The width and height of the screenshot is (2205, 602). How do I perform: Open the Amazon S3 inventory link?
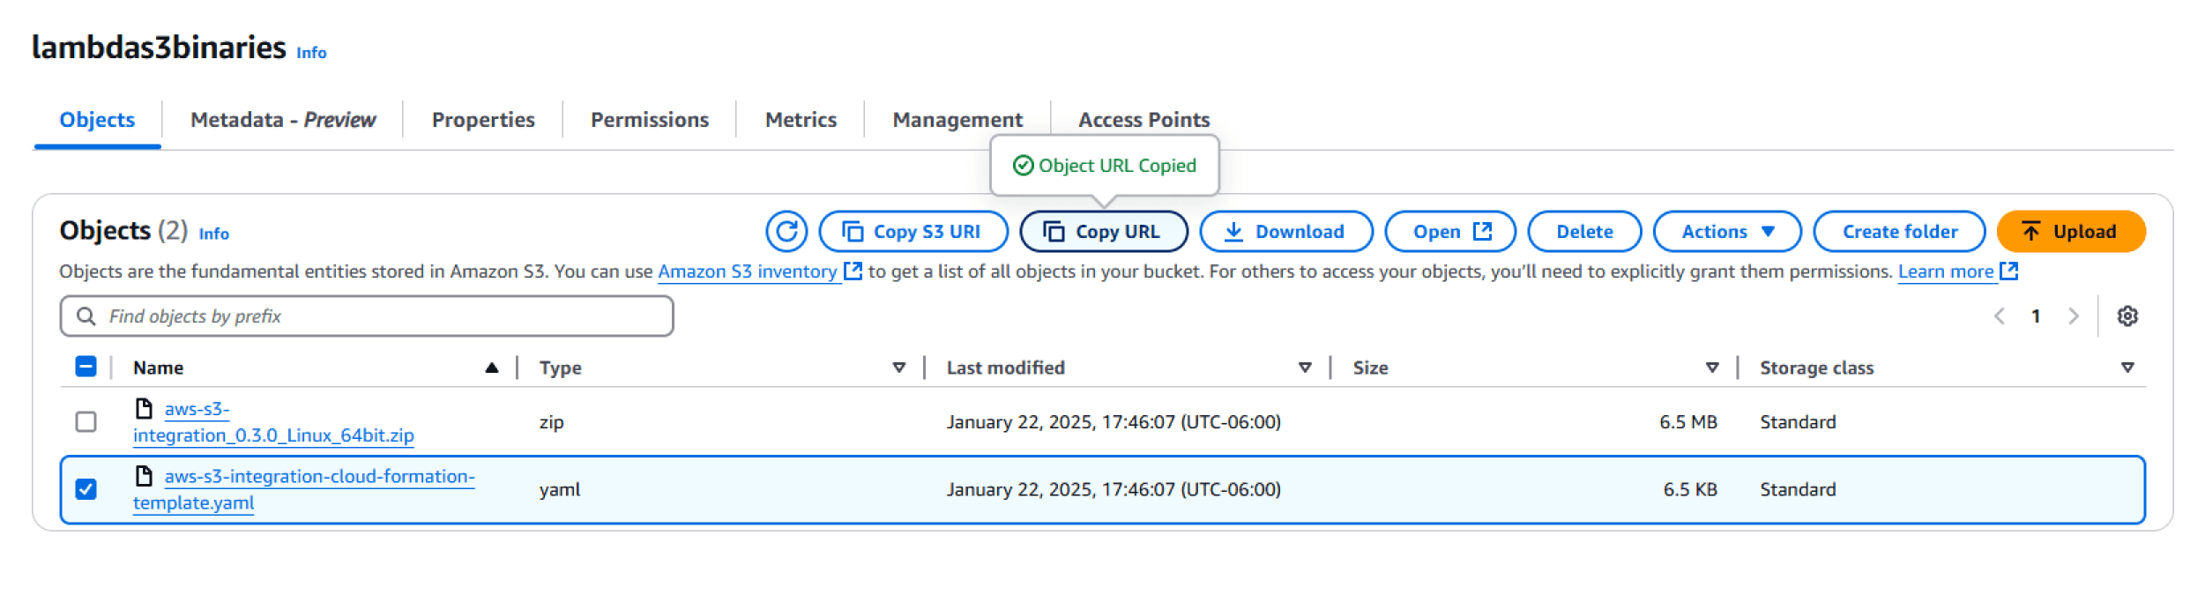click(747, 272)
